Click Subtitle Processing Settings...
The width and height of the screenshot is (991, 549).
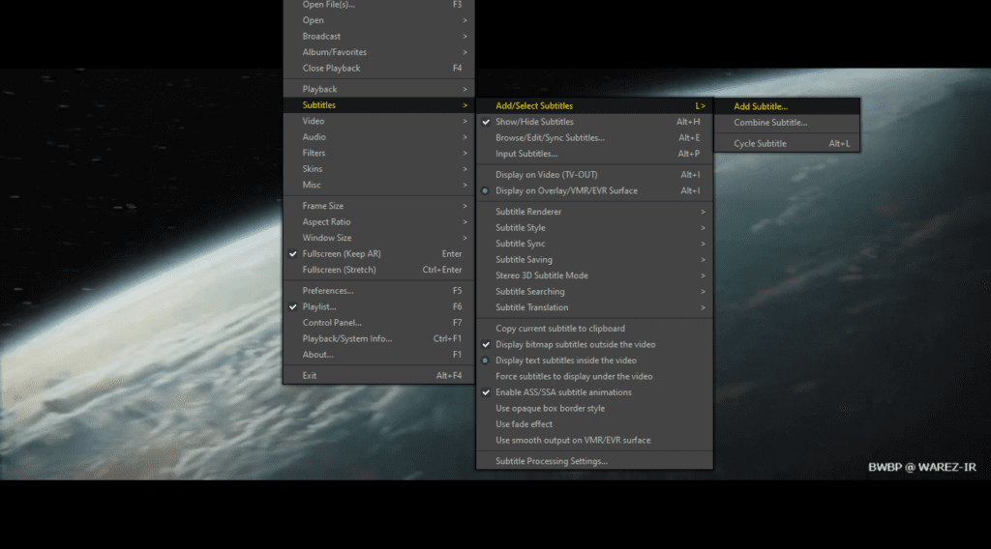[552, 461]
